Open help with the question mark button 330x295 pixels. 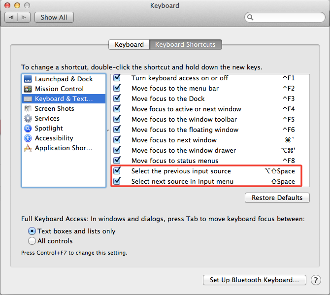(316, 280)
